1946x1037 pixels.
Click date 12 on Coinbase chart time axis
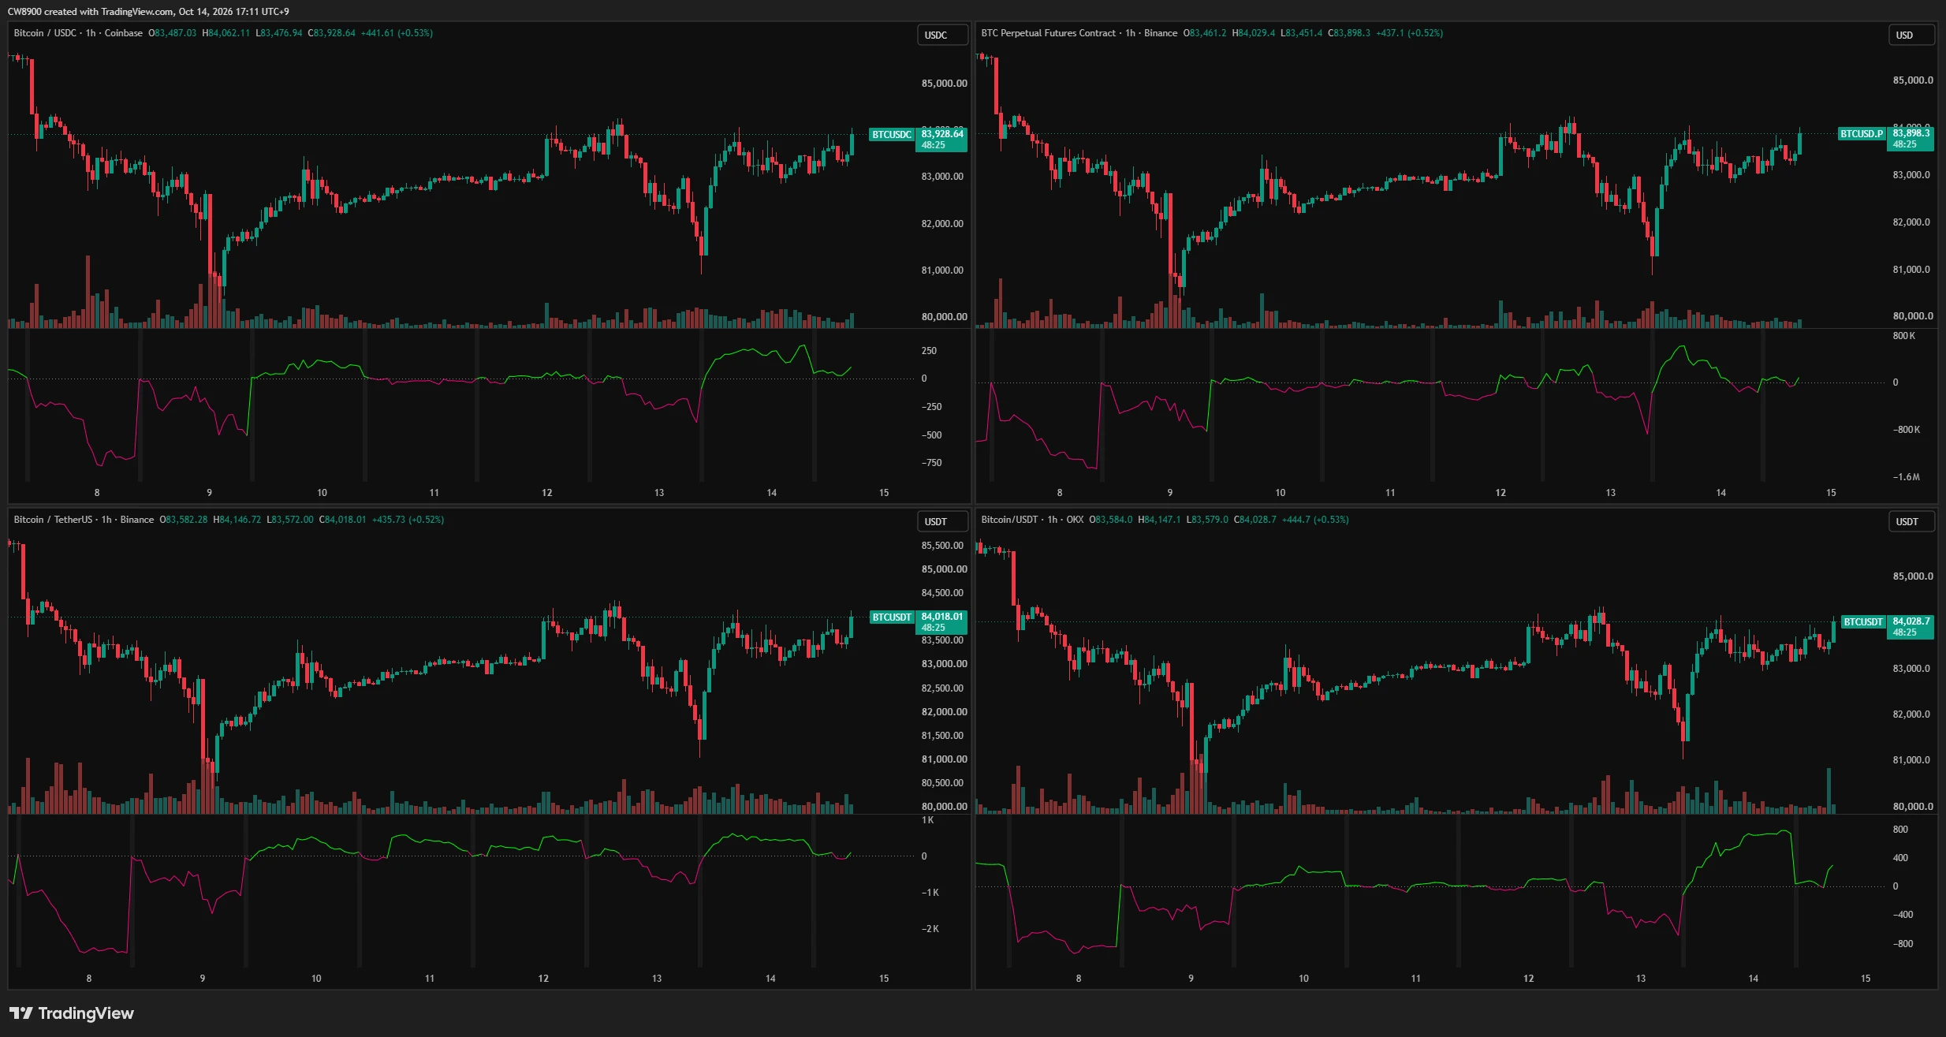(x=546, y=493)
